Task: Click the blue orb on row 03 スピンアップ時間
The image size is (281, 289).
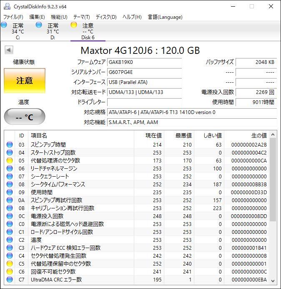Action: tap(10, 144)
